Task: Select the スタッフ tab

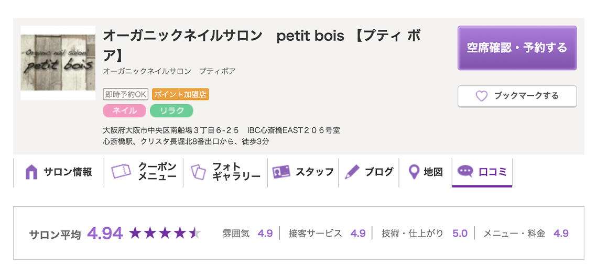Action: pos(303,173)
